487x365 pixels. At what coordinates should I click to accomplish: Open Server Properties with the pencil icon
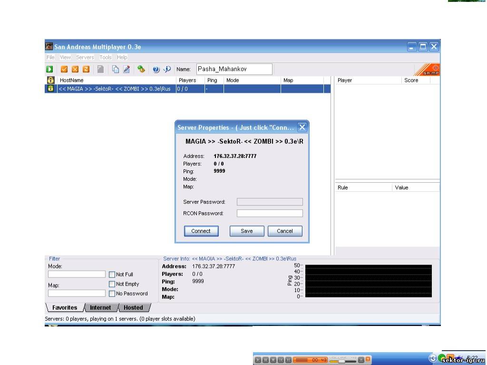[127, 69]
